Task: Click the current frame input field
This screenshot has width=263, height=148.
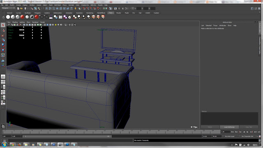Action: (225, 132)
